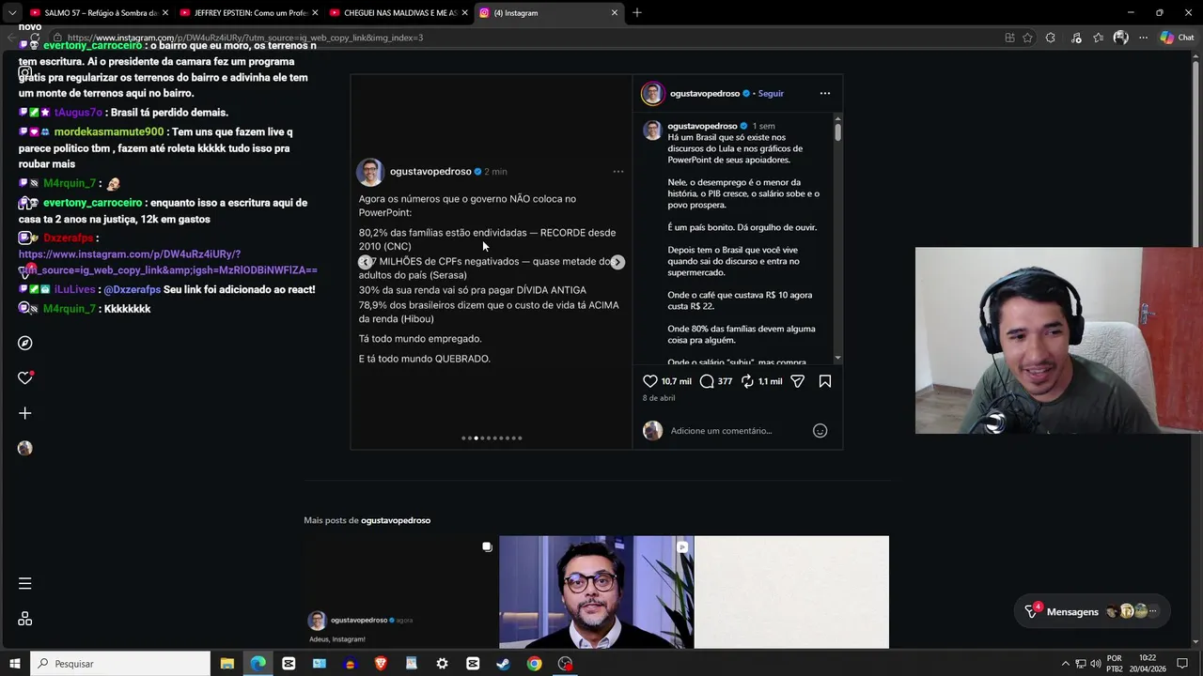The height and width of the screenshot is (676, 1203).
Task: Open the media control music icon
Action: 1075,38
